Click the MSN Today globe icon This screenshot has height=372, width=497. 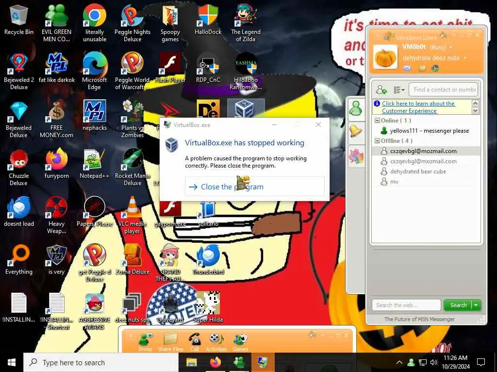[x=435, y=68]
